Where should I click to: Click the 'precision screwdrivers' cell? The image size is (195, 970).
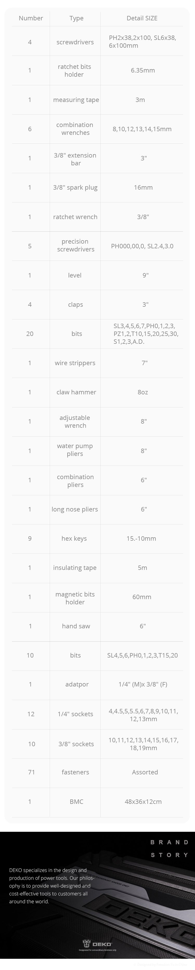coord(75,245)
